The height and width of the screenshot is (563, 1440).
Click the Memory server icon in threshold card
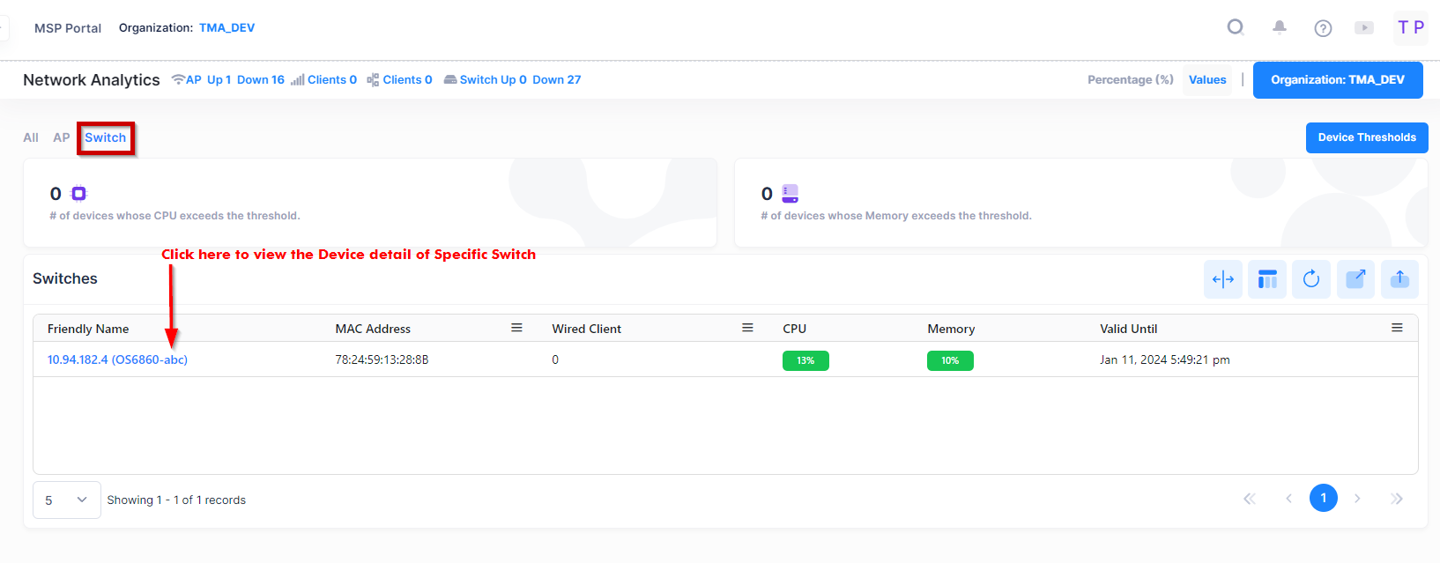click(790, 194)
